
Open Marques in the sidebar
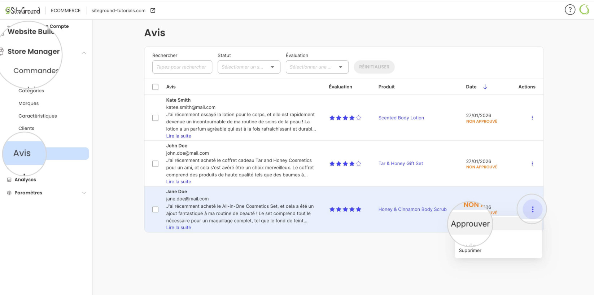pyautogui.click(x=29, y=104)
